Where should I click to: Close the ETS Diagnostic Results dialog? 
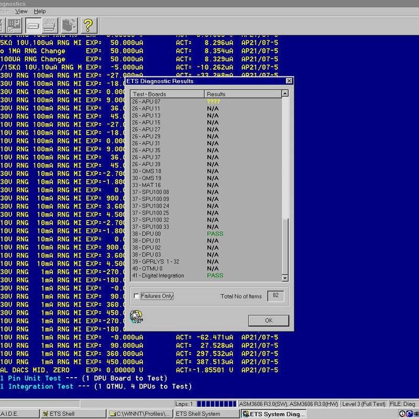[x=289, y=81]
